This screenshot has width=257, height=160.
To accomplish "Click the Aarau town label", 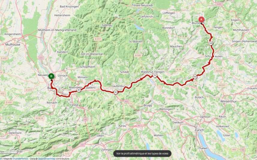I will coord(122,126).
